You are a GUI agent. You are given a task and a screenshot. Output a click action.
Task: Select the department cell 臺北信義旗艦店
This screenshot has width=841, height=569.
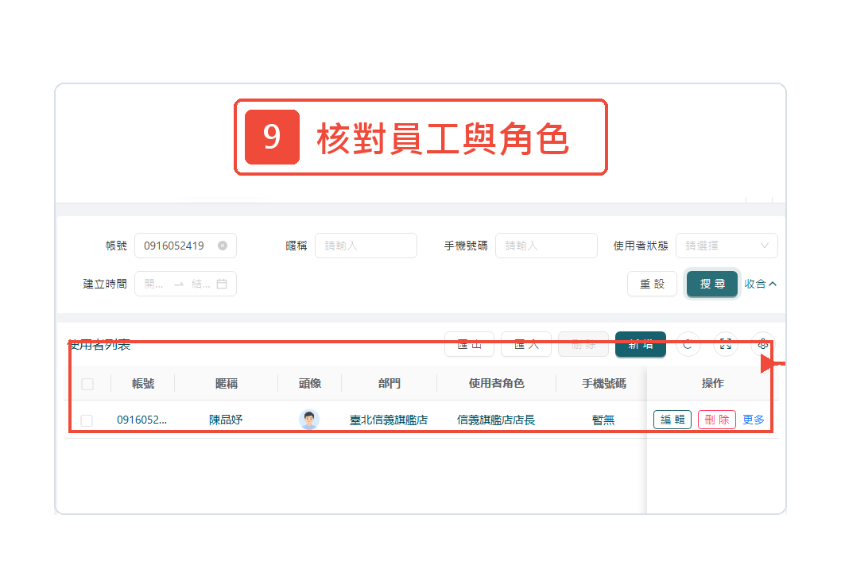coord(389,420)
